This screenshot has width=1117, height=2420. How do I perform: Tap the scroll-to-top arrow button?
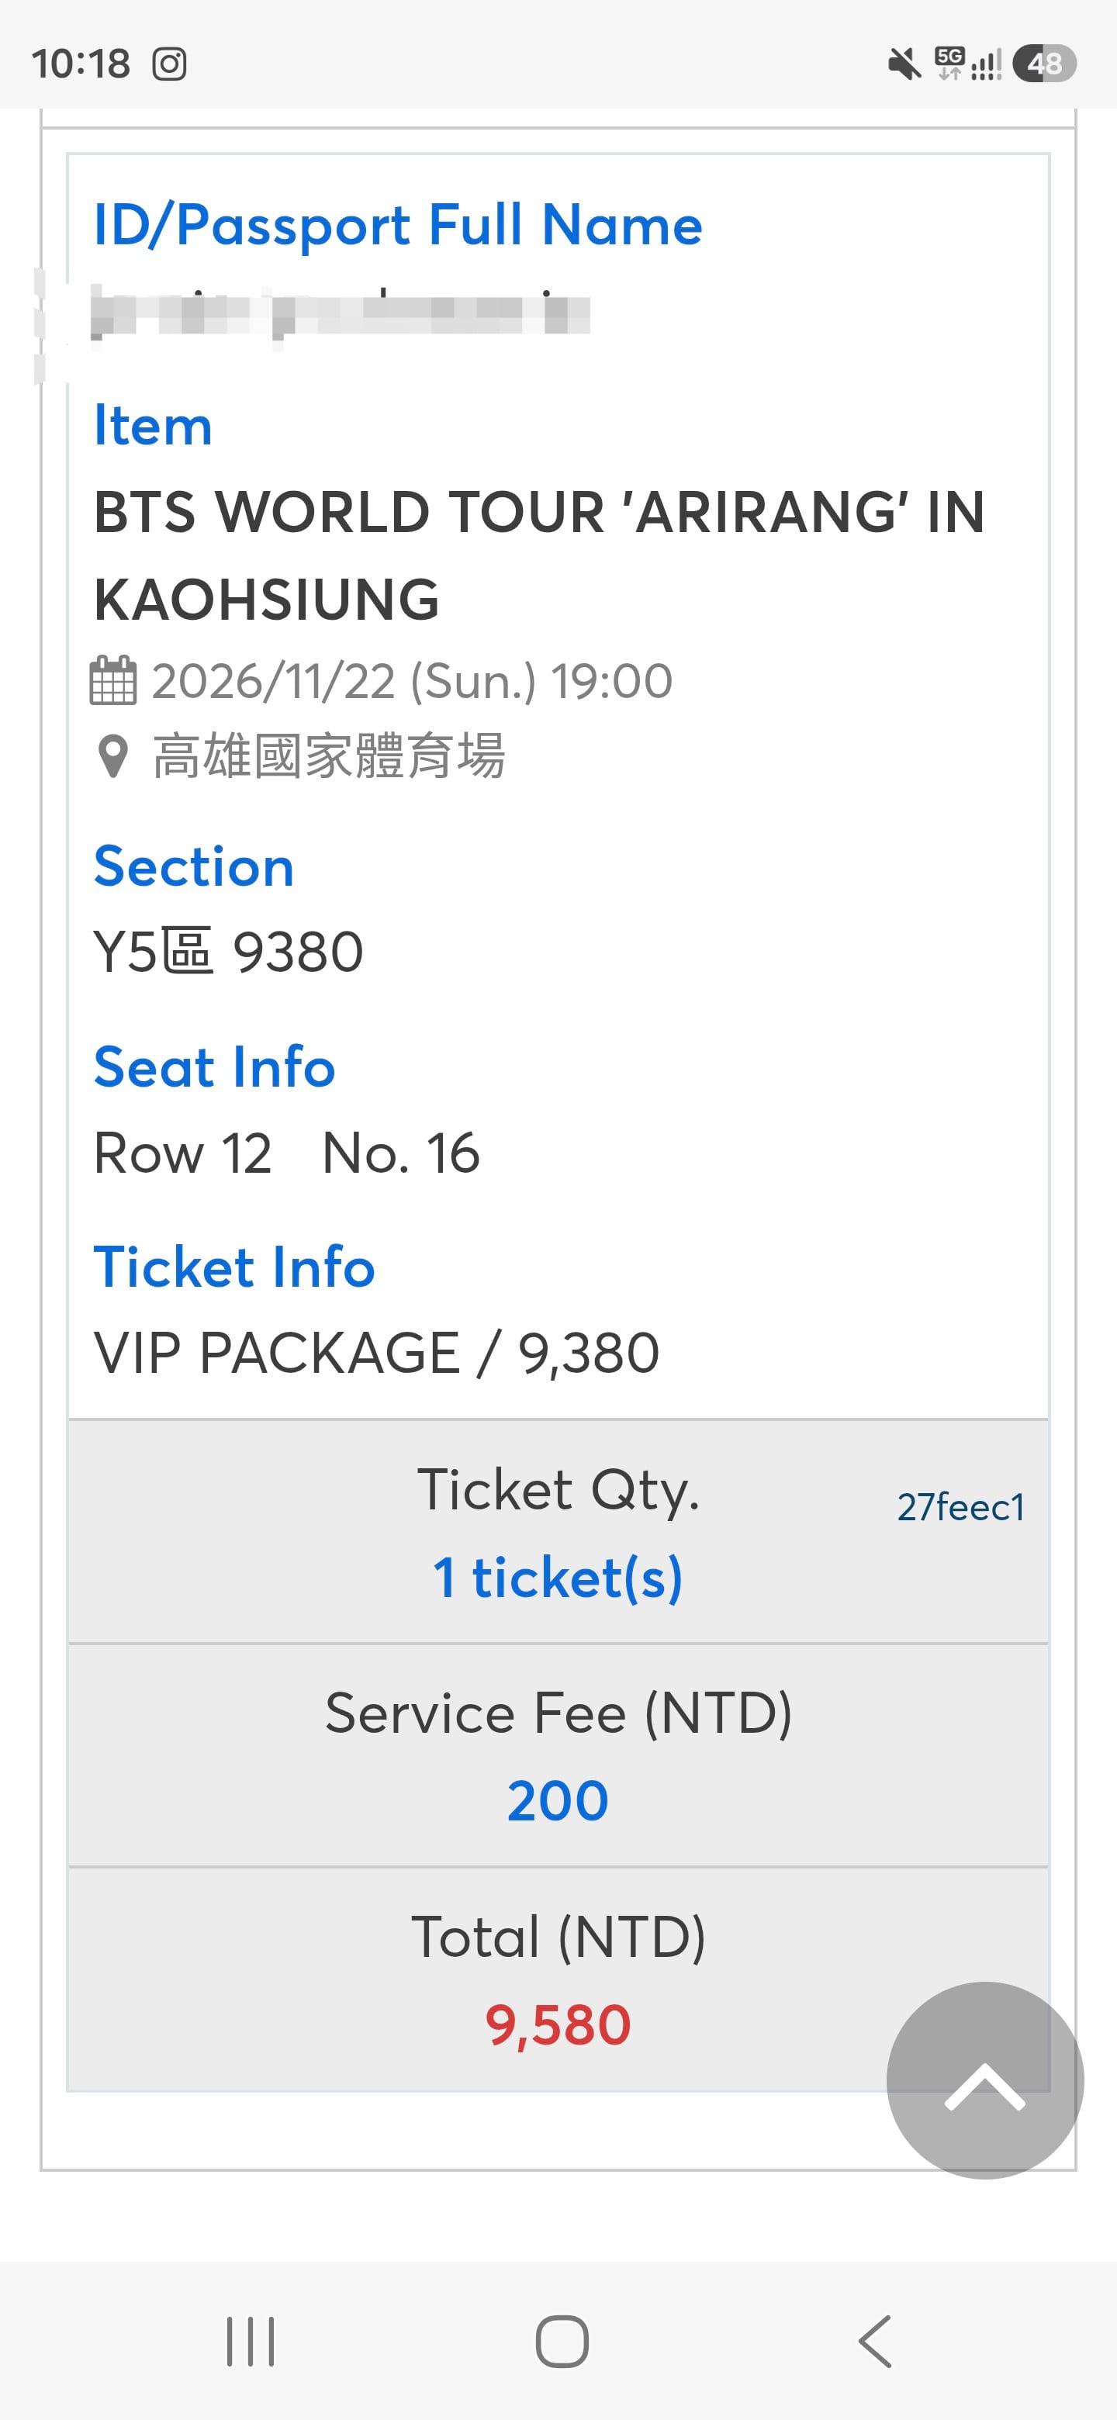984,2080
